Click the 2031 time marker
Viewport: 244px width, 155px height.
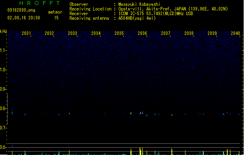pyautogui.click(x=26, y=33)
